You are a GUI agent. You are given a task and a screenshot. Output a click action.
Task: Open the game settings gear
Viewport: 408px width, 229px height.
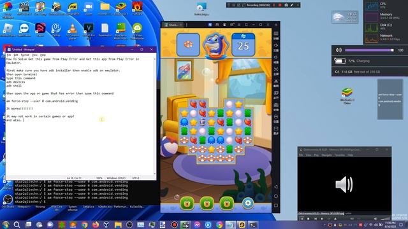click(x=248, y=203)
